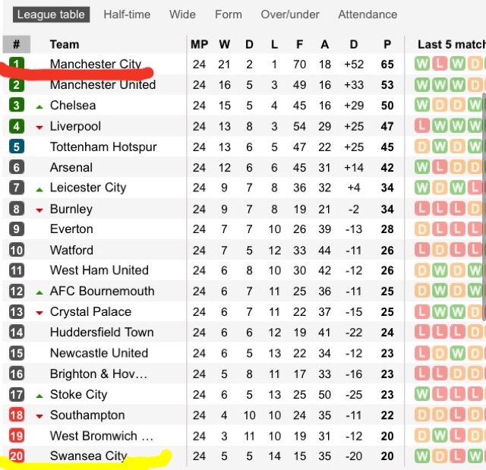The height and width of the screenshot is (470, 486).
Task: Click Chelsea's green position 3 badge
Action: [x=17, y=106]
